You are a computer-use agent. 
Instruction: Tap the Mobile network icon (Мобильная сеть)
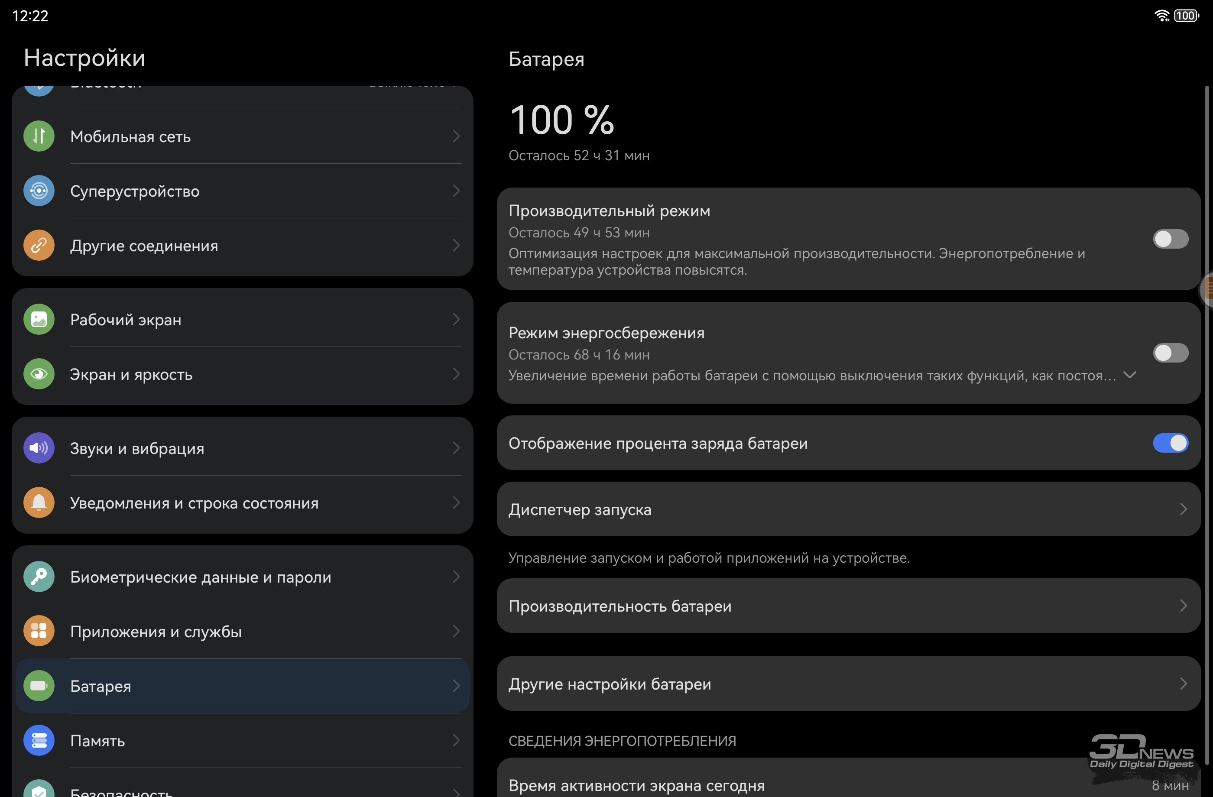point(39,136)
